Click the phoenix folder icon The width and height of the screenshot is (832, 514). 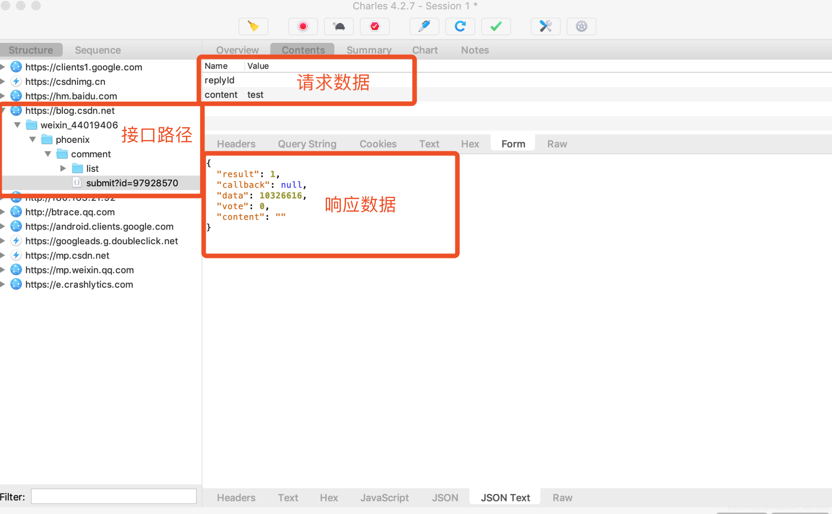pos(47,139)
